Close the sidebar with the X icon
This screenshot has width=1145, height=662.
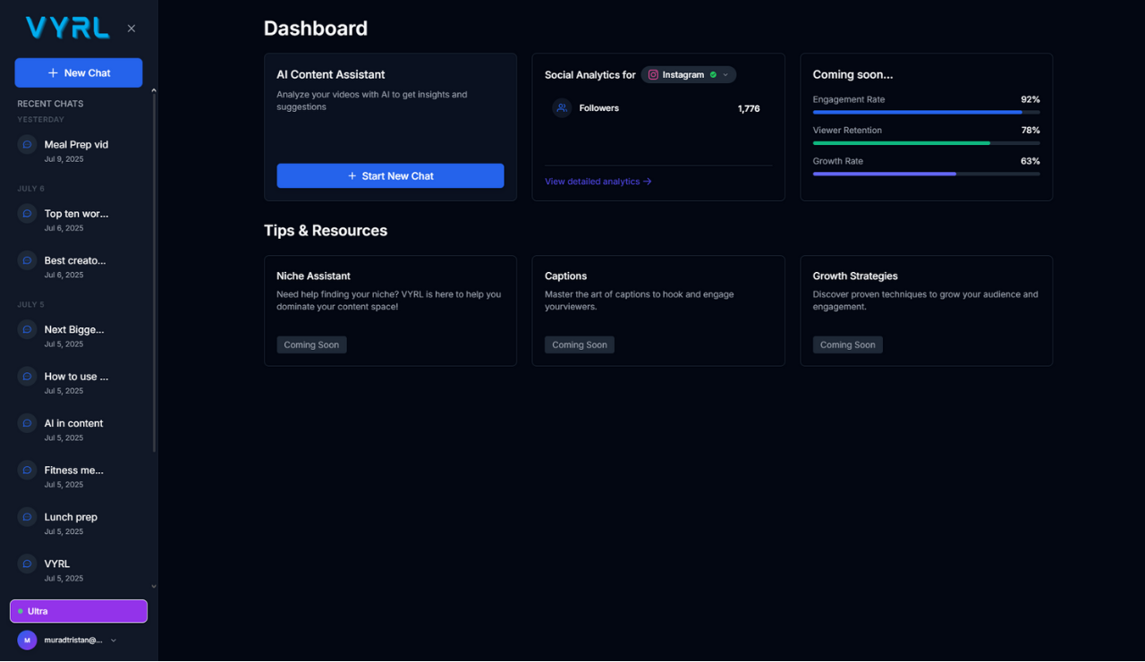131,29
